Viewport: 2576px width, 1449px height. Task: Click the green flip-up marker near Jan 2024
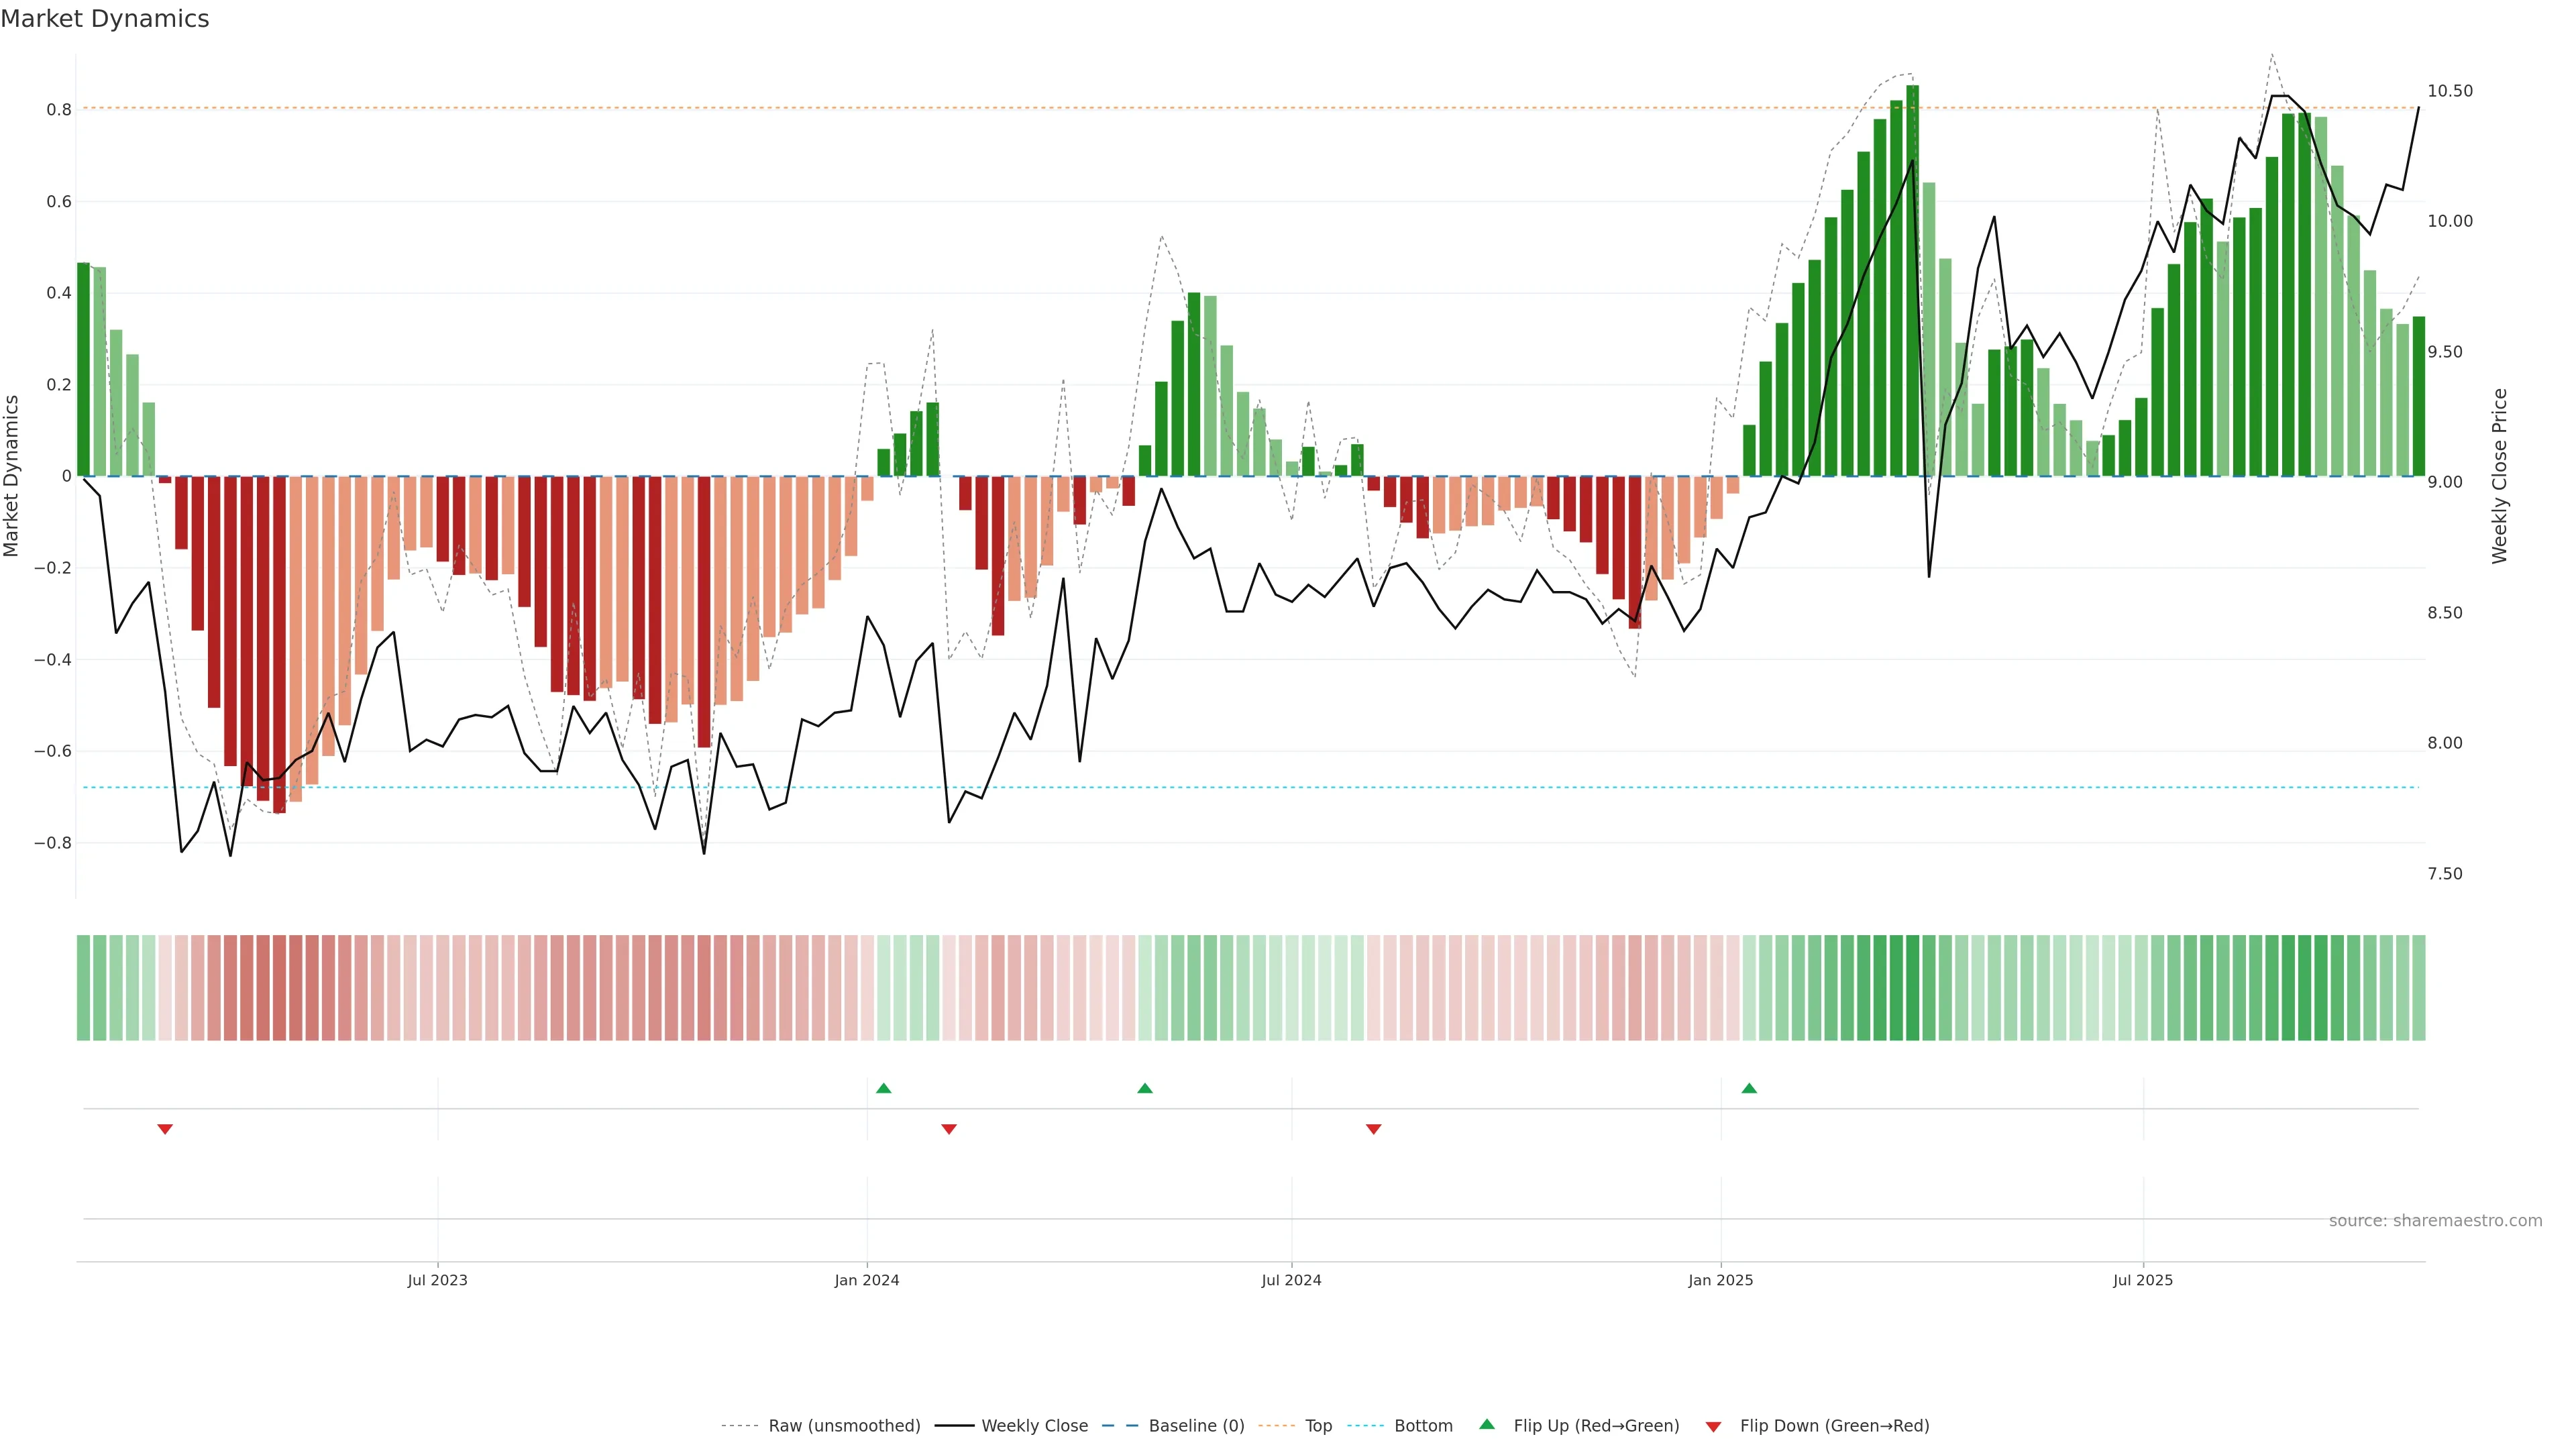pyautogui.click(x=883, y=1088)
